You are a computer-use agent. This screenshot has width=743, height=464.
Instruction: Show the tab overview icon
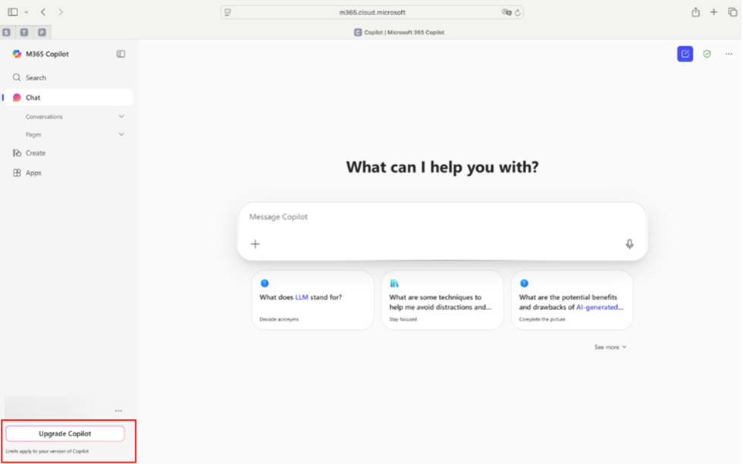[x=732, y=12]
